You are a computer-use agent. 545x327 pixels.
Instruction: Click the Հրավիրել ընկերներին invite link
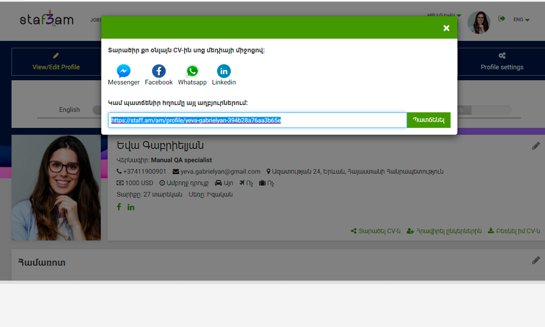tap(444, 231)
